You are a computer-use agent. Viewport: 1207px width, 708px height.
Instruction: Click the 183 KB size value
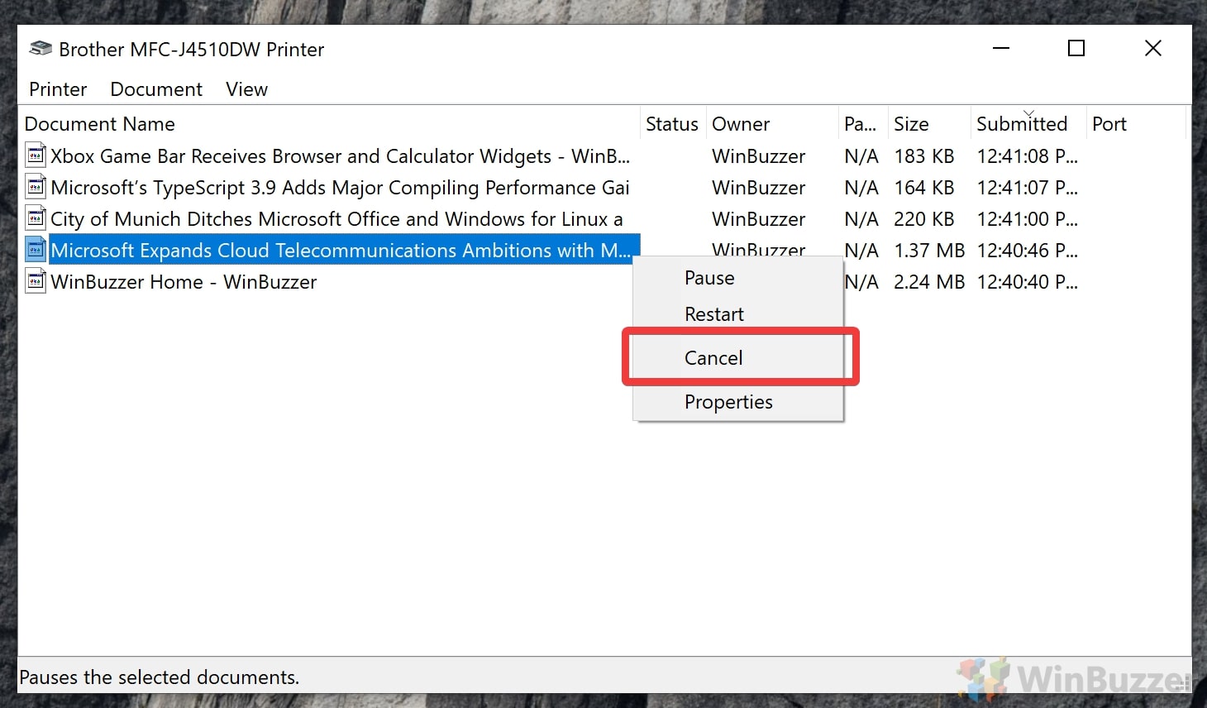click(923, 156)
